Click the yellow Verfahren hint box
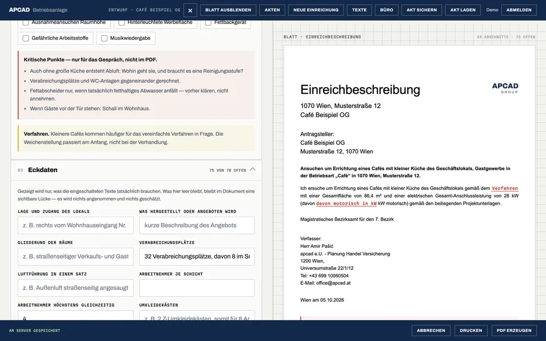Screen dimensions: 546x341 click(136, 138)
